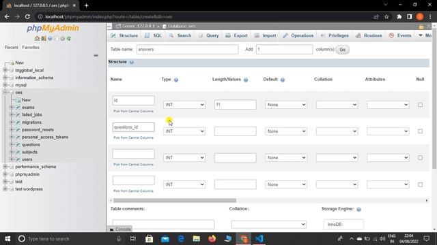Click Recent tab in navigation panel
The height and width of the screenshot is (245, 437).
pyautogui.click(x=11, y=48)
